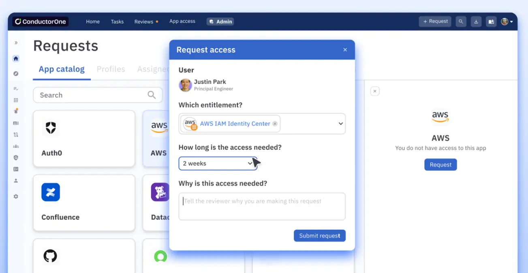Open the apps grid icon in the sidebar
This screenshot has height=273, width=528.
(x=16, y=100)
